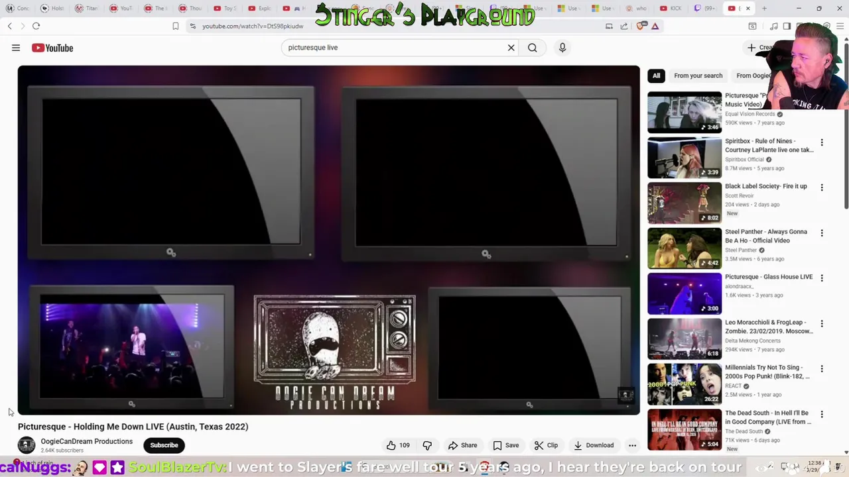The height and width of the screenshot is (477, 849).
Task: Switch to the KICK browser tab
Action: pyautogui.click(x=671, y=9)
